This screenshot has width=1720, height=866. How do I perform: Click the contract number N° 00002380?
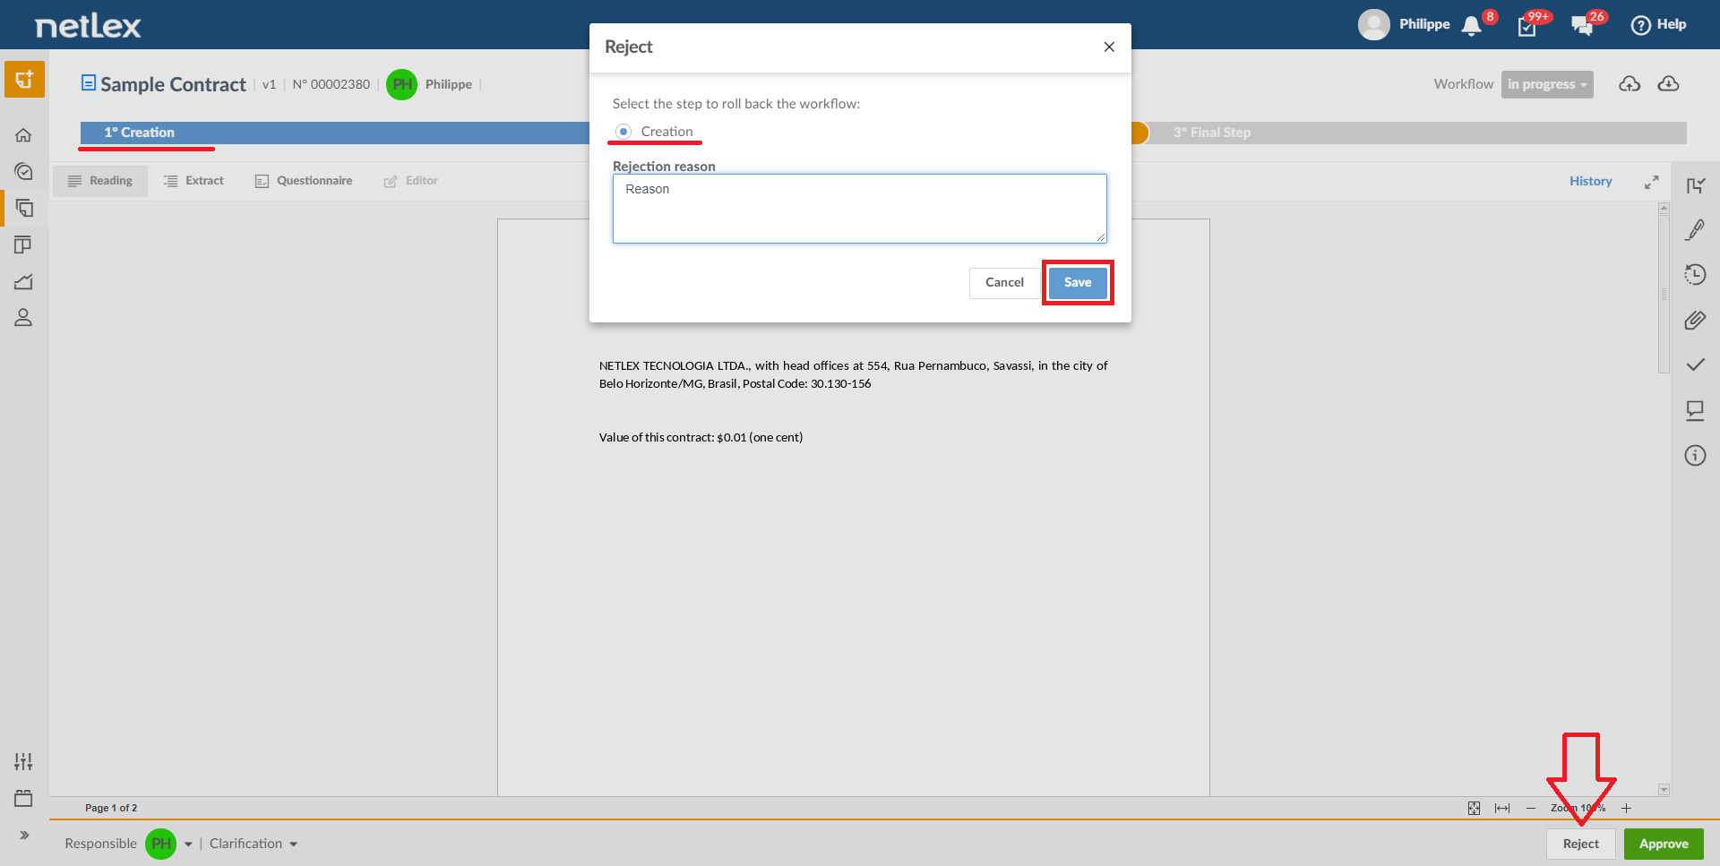tap(331, 84)
